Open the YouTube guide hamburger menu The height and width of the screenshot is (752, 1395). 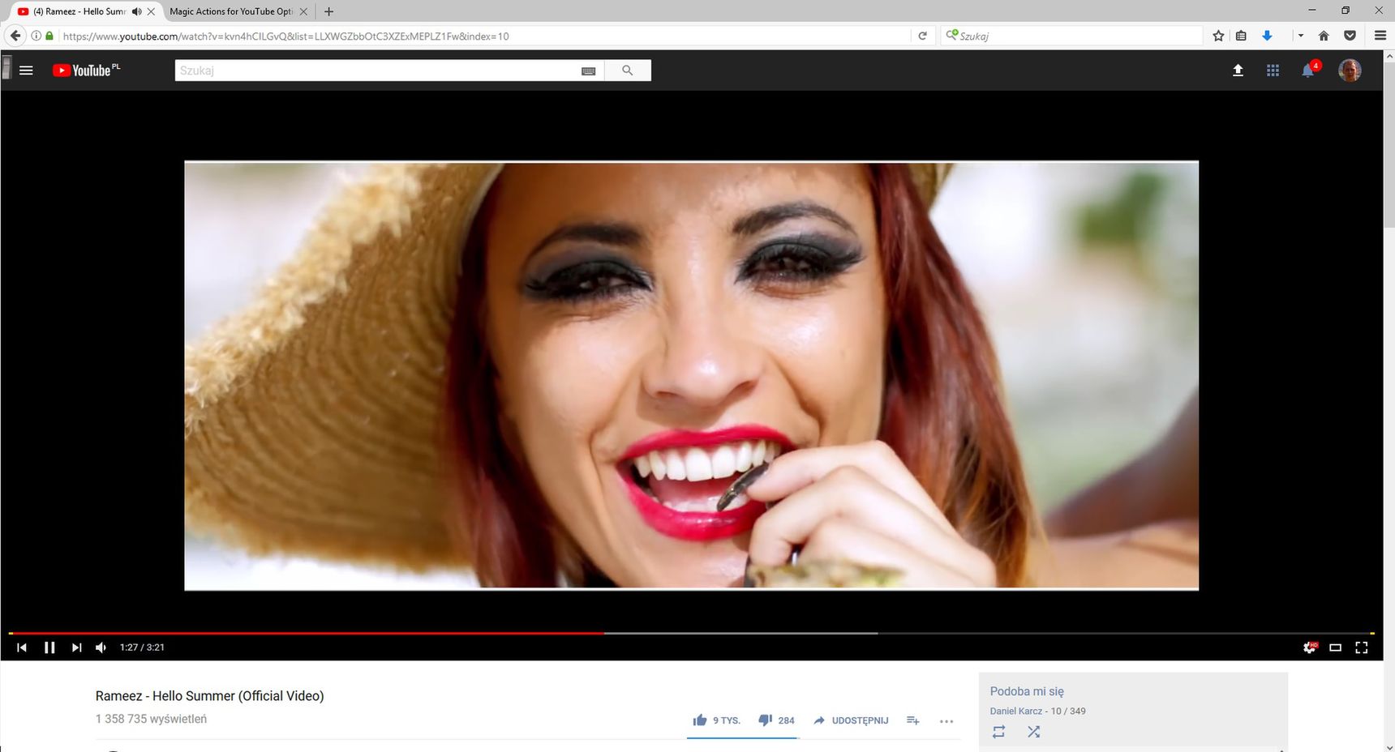pos(26,70)
